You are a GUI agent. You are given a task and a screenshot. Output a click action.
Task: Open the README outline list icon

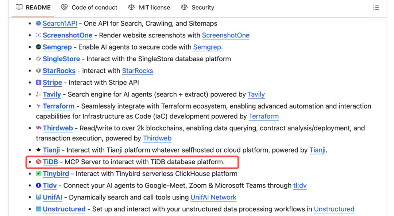[x=376, y=8]
